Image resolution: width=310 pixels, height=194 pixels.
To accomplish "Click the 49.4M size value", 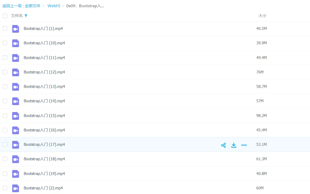I will [261, 58].
